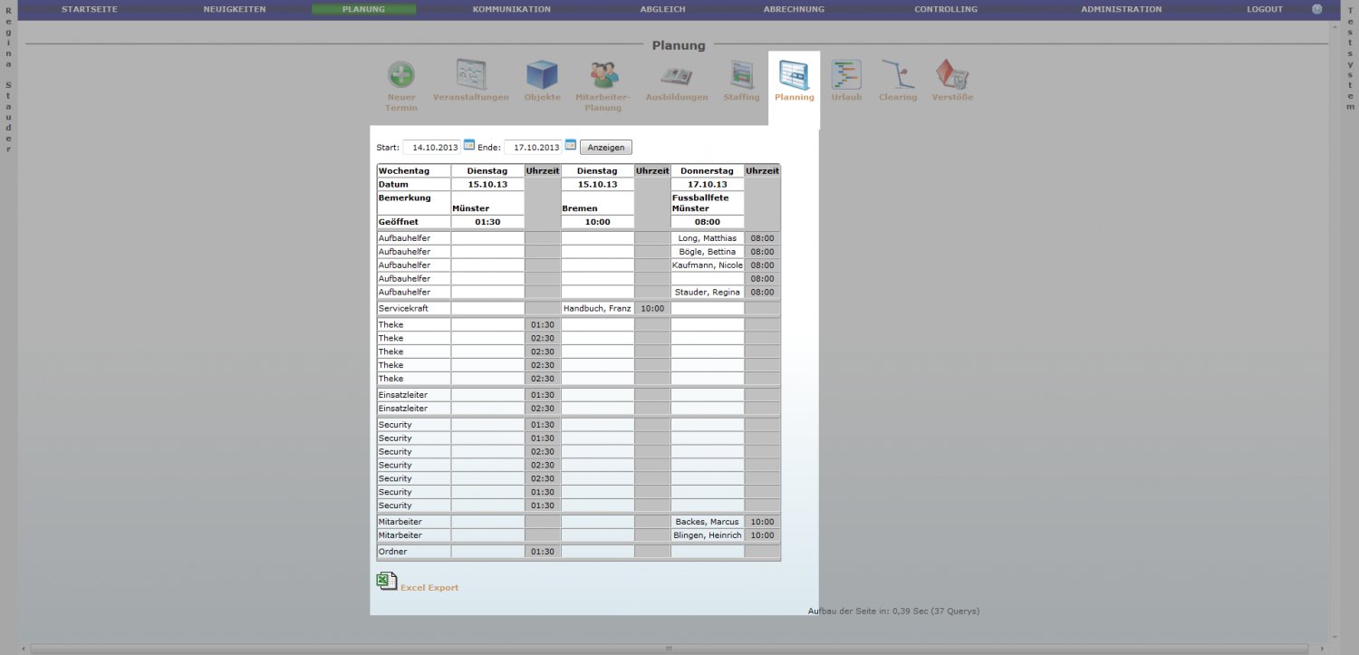Click the cell Stauder, Regina

click(x=708, y=293)
